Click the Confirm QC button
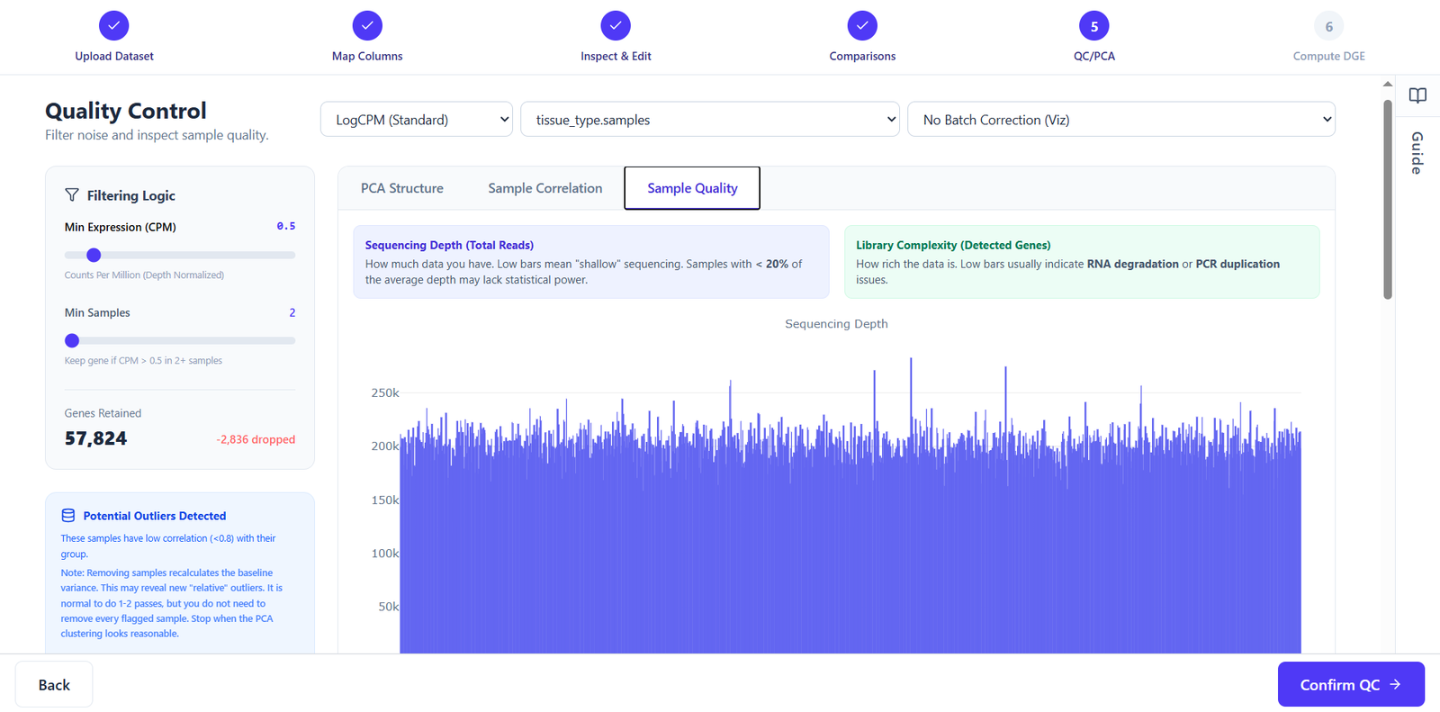Image resolution: width=1440 pixels, height=712 pixels. click(1351, 685)
